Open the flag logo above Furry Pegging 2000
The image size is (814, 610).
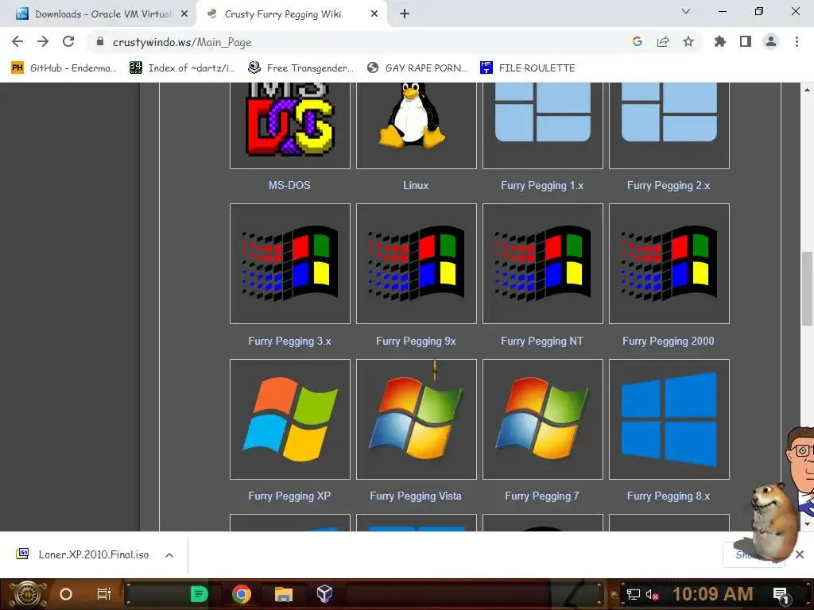(669, 264)
